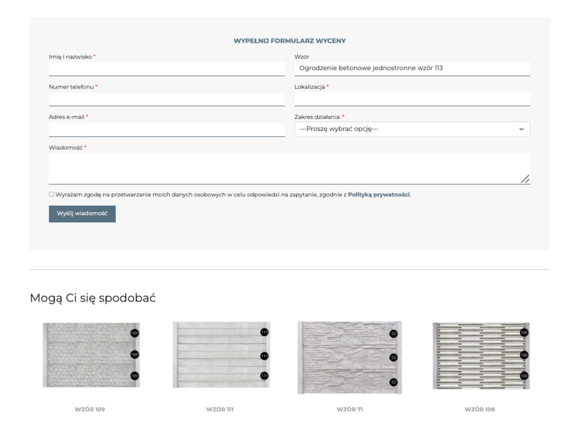Viewport: 574px width, 429px height.
Task: Click the WZÓR 109 product title link
Action: point(90,409)
